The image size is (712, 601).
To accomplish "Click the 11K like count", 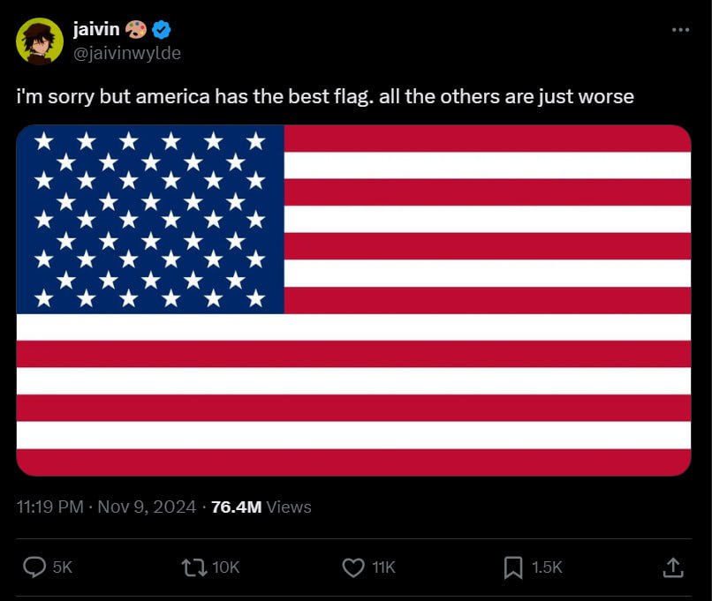I will [383, 567].
